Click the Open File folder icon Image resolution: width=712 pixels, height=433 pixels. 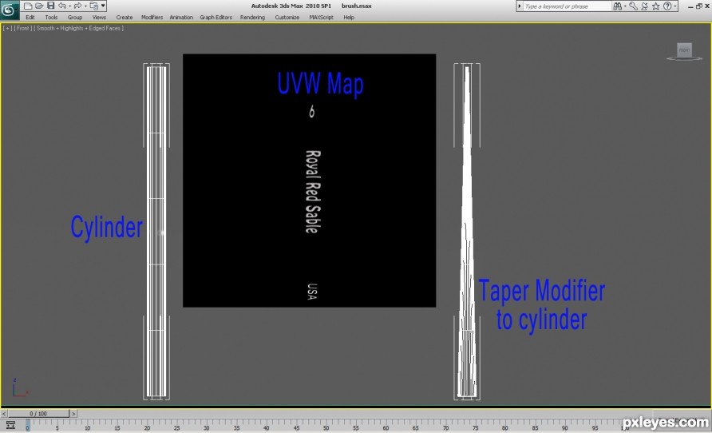click(39, 6)
